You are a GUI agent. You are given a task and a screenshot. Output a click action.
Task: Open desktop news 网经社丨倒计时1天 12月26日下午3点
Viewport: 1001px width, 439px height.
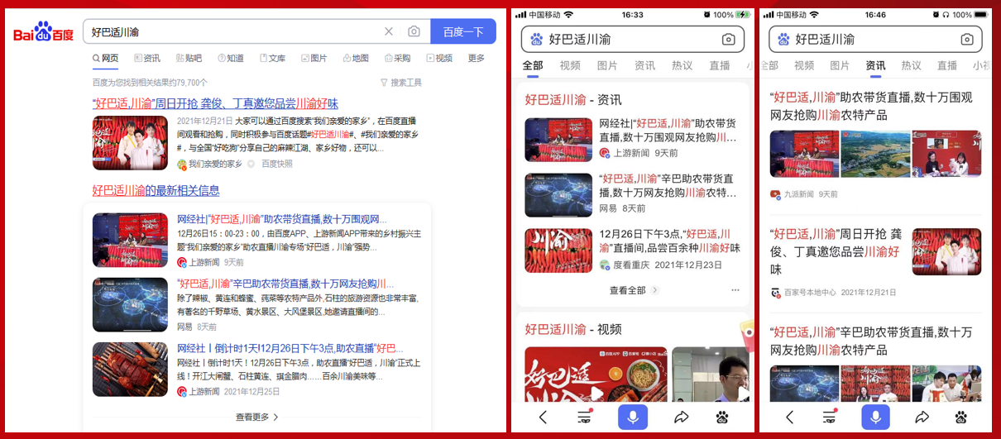(290, 348)
